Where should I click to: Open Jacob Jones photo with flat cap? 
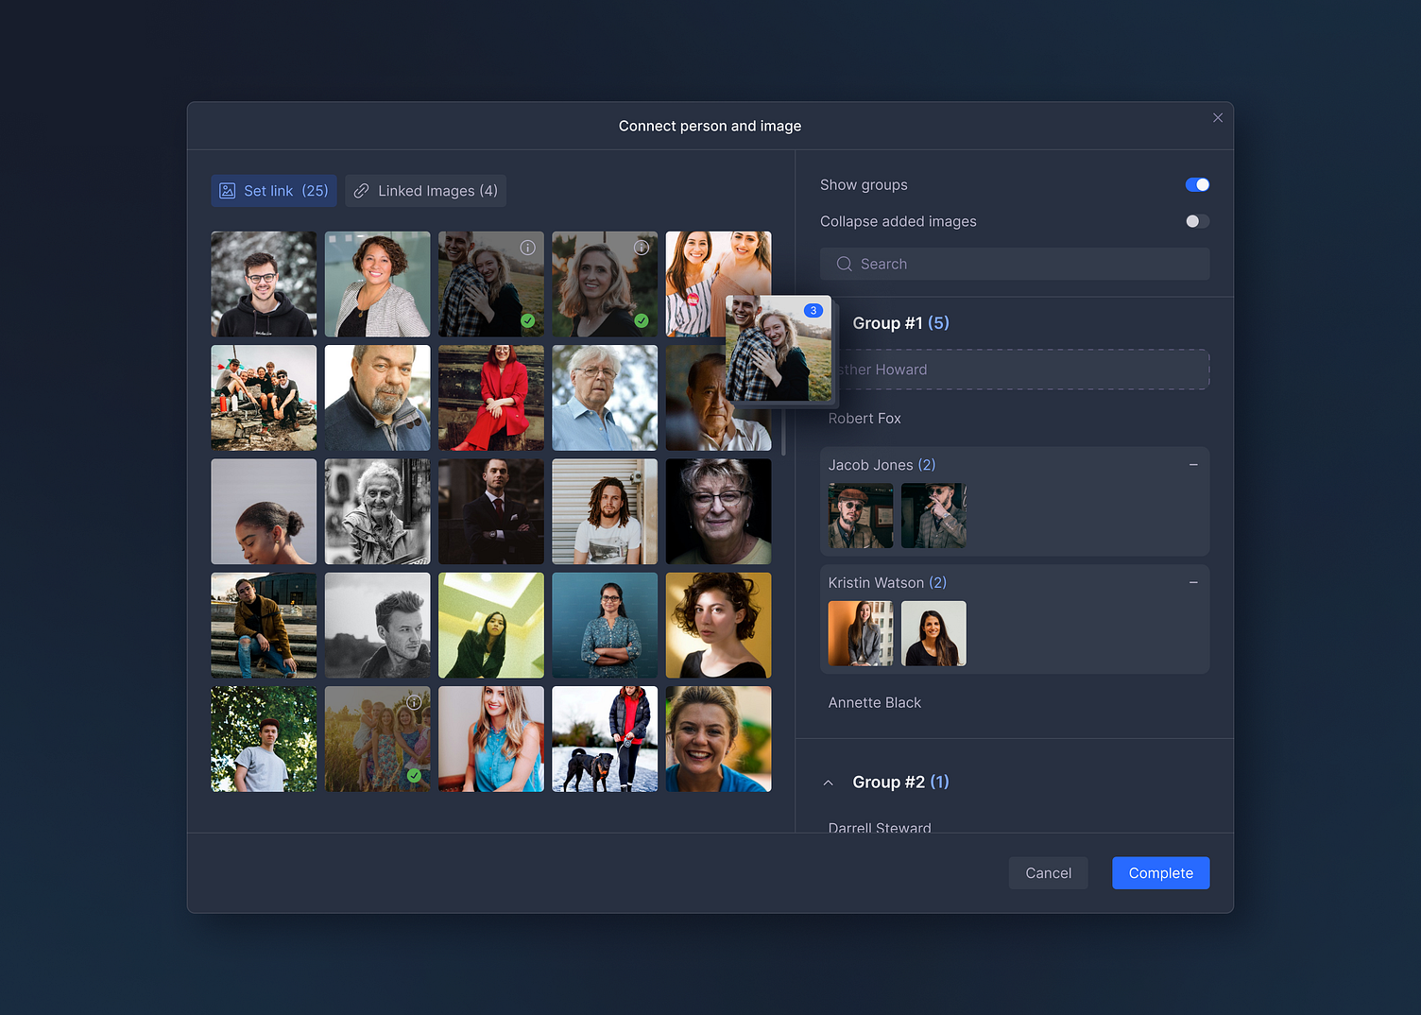(861, 516)
